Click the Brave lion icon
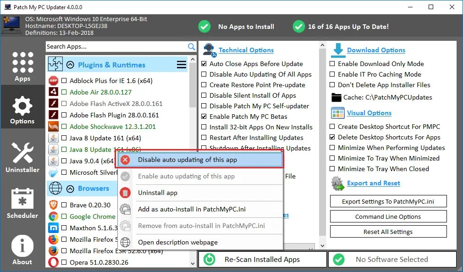The width and height of the screenshot is (463, 272). pyautogui.click(x=54, y=205)
